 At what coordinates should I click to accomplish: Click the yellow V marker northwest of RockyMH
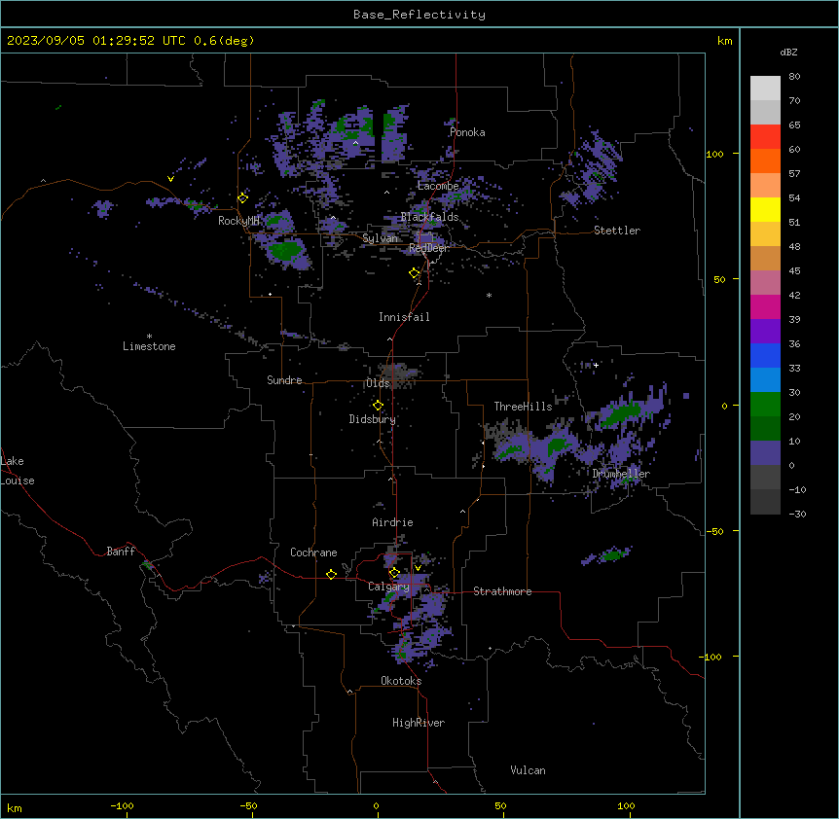(170, 179)
